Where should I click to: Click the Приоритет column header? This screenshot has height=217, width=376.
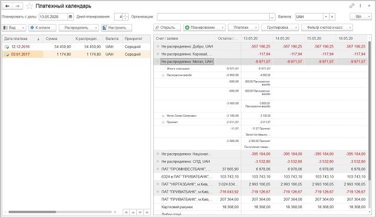pos(136,39)
